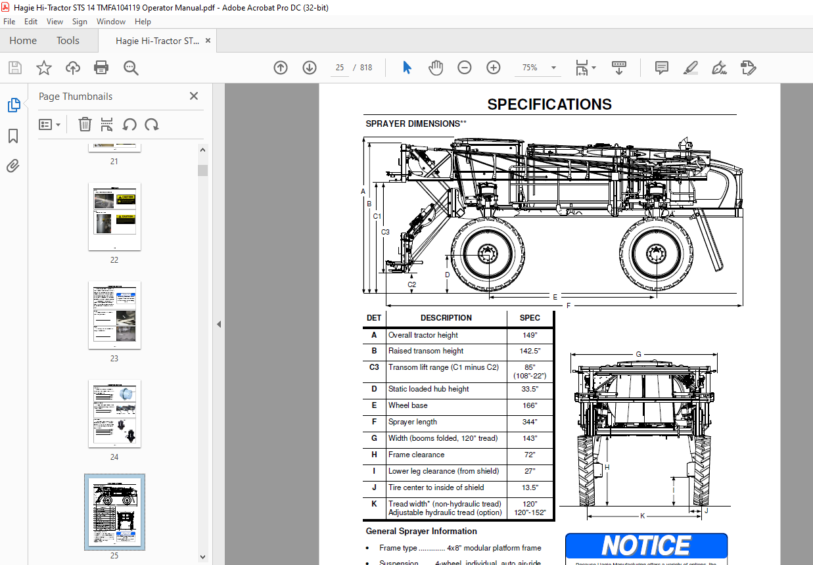
Task: Save the file with the floppy disk icon
Action: (15, 68)
